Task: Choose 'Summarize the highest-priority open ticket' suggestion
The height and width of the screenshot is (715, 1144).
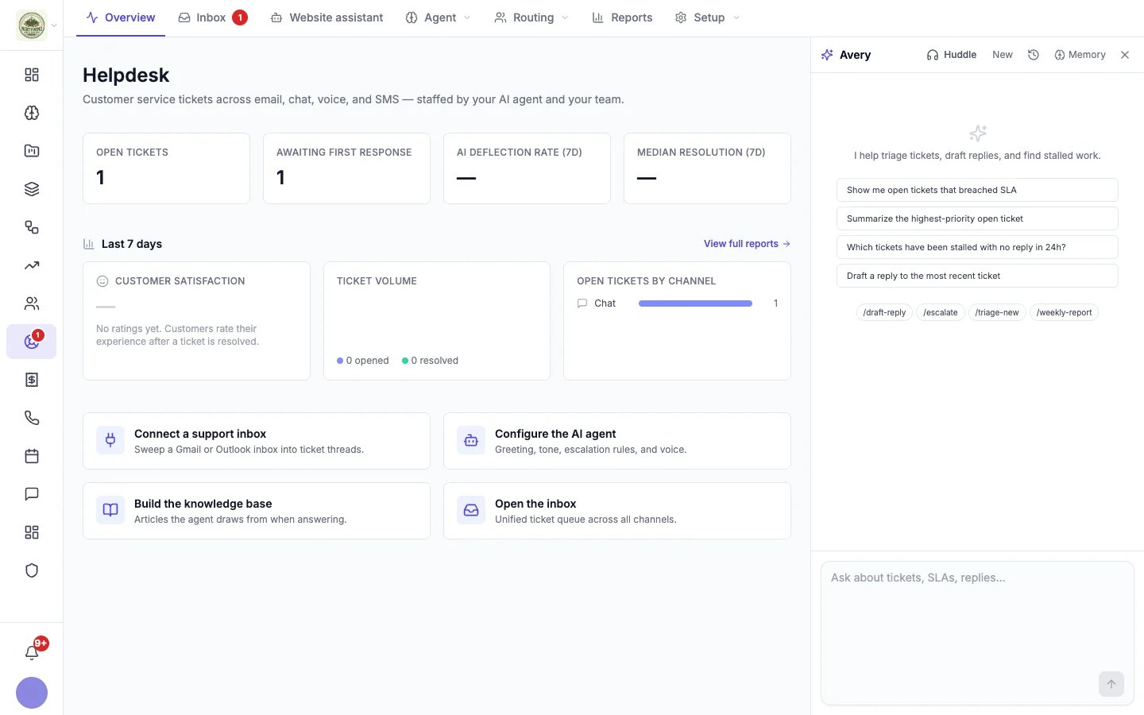Action: click(977, 218)
